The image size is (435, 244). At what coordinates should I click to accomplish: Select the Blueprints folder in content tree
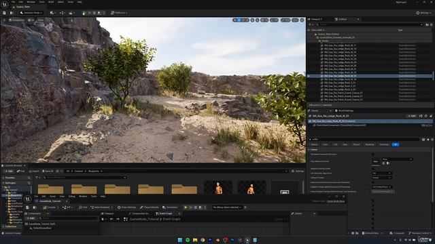tap(16, 195)
